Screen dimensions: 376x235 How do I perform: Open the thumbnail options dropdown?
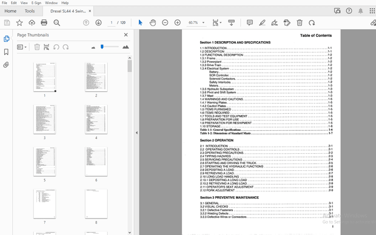coord(22,47)
